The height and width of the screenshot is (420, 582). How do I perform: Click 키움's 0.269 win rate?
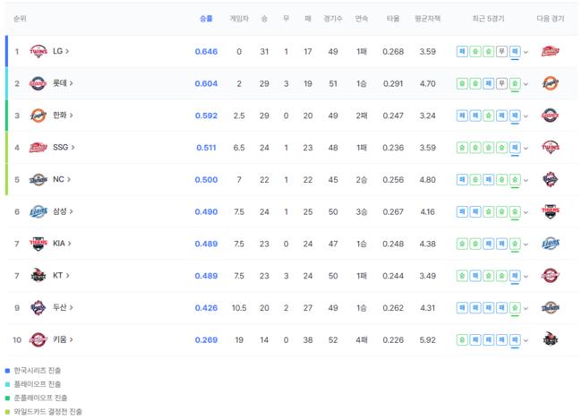click(206, 339)
